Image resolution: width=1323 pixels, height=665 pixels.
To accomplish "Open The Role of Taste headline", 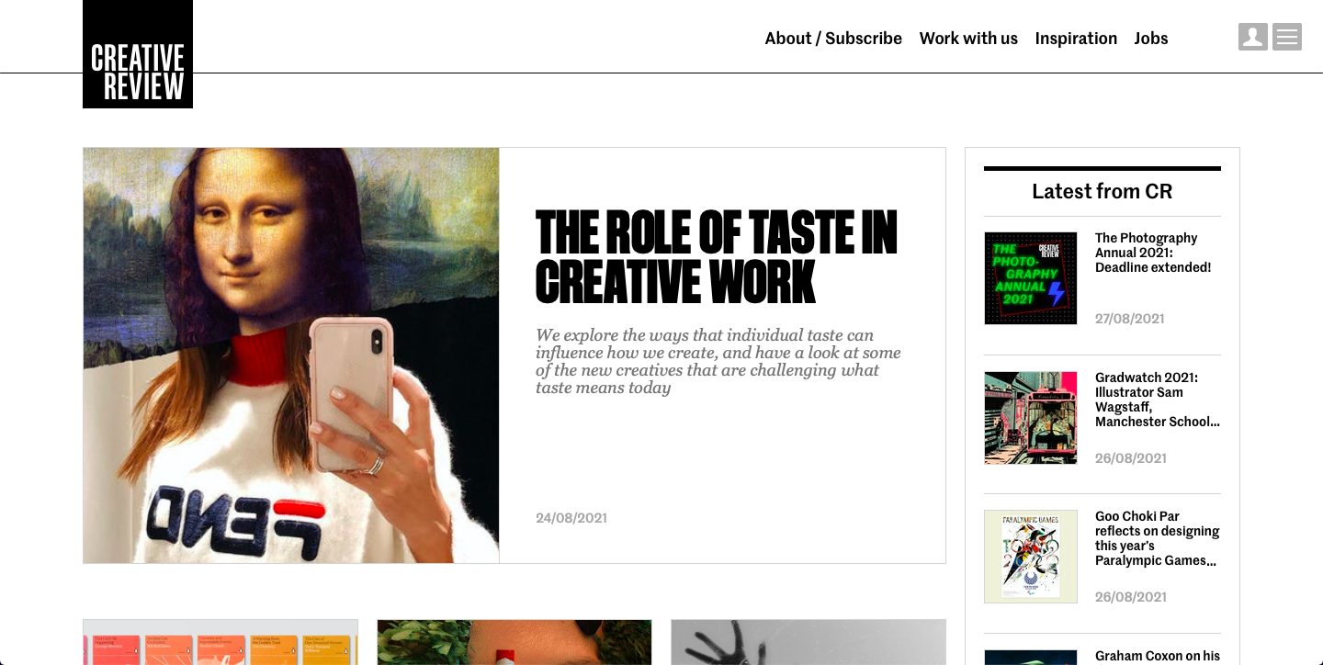I will point(717,257).
